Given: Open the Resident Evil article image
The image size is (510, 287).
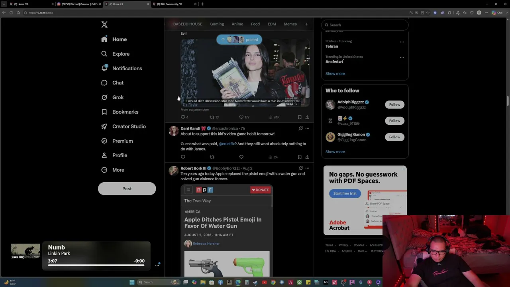Looking at the screenshot, I should click(245, 73).
